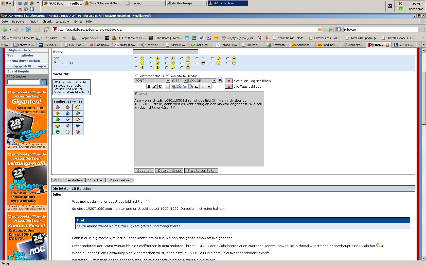Click the Antwort erstellen button

68,180
